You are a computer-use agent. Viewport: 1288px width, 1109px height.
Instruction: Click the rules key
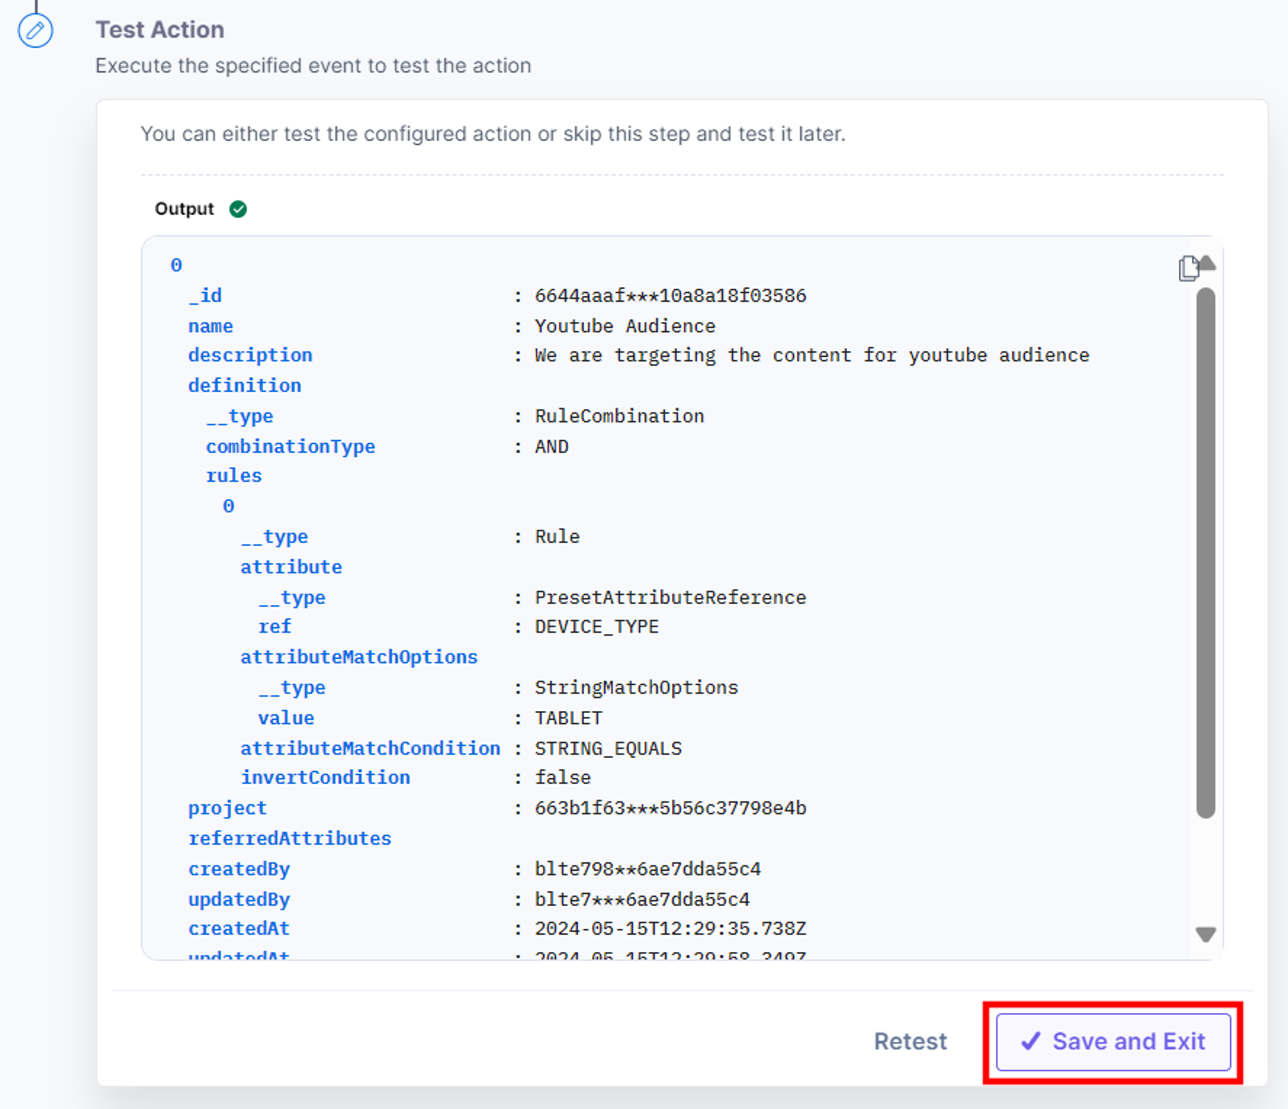234,476
